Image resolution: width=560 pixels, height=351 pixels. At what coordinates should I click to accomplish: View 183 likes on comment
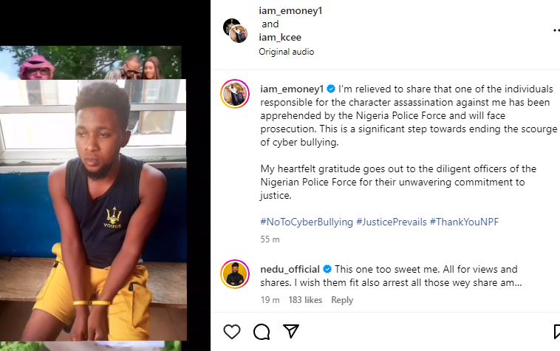click(305, 300)
